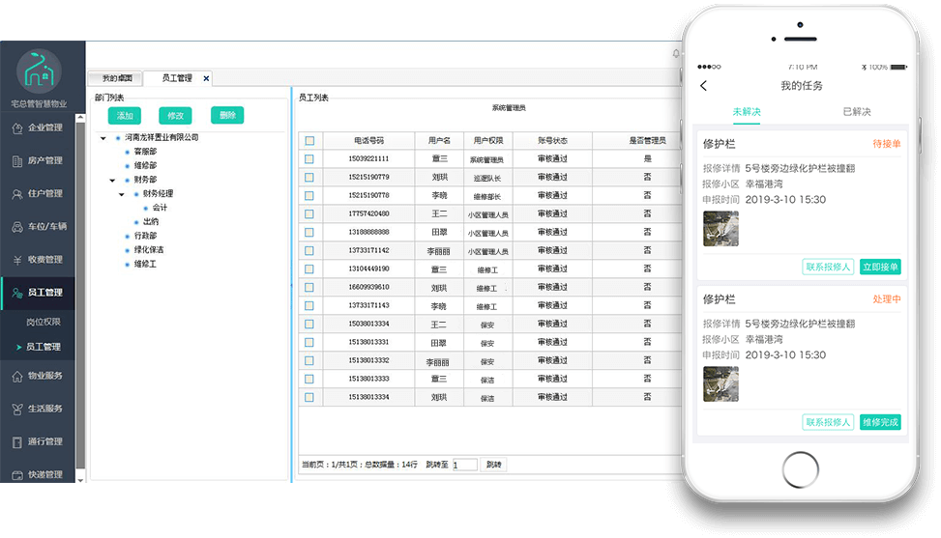Open the 已解决 tab on the phone

[x=856, y=112]
